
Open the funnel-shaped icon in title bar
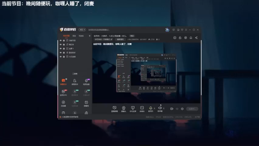tap(182, 30)
